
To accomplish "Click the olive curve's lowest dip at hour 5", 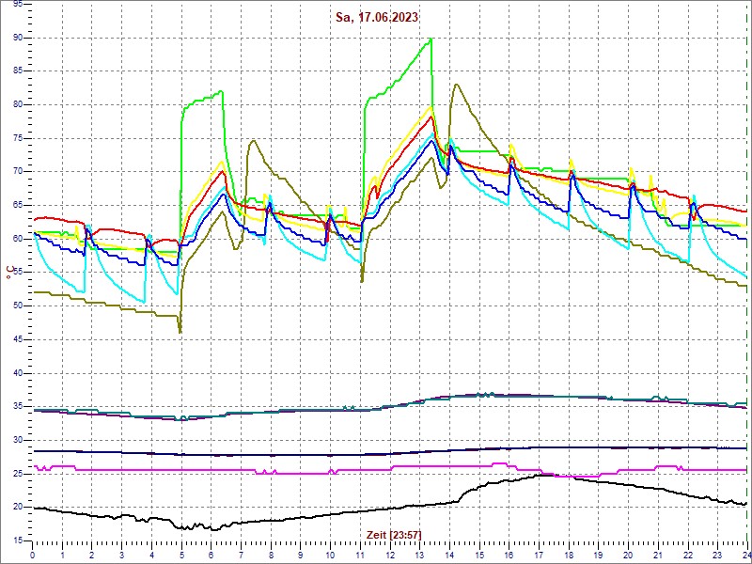I will click(180, 331).
